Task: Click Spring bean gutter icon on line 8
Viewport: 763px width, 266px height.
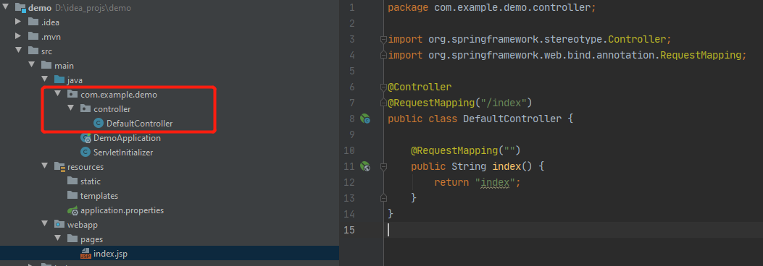Action: click(365, 119)
